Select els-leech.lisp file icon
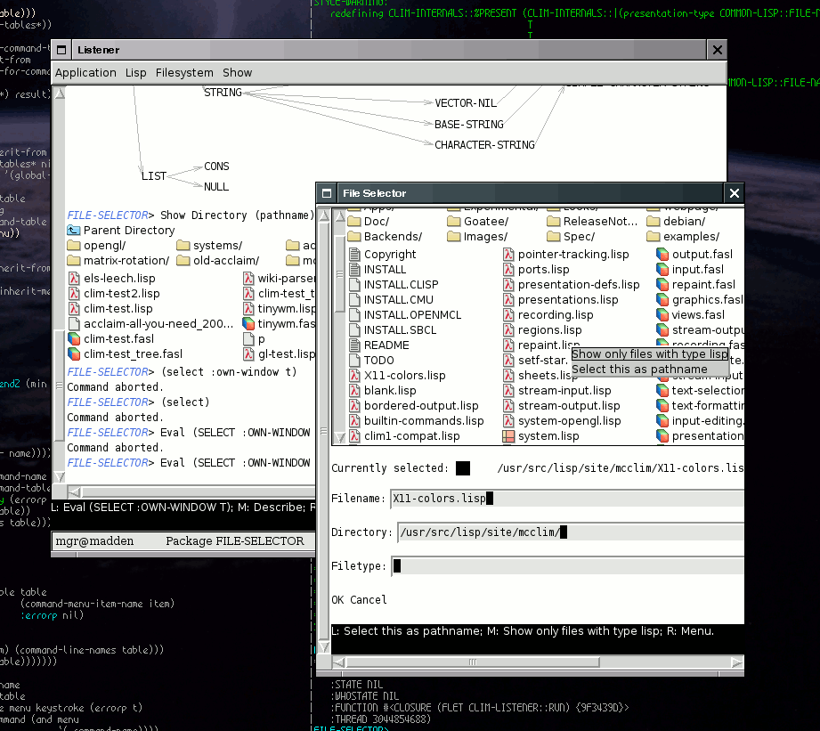The height and width of the screenshot is (731, 820). [x=74, y=278]
